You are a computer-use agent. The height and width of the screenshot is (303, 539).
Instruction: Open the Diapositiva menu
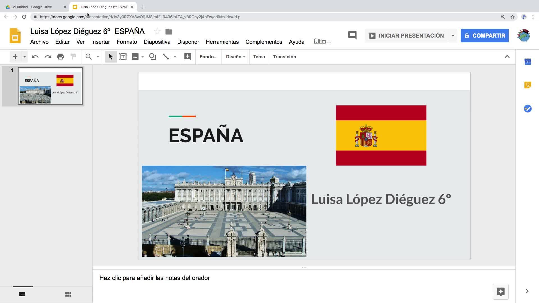pos(157,42)
